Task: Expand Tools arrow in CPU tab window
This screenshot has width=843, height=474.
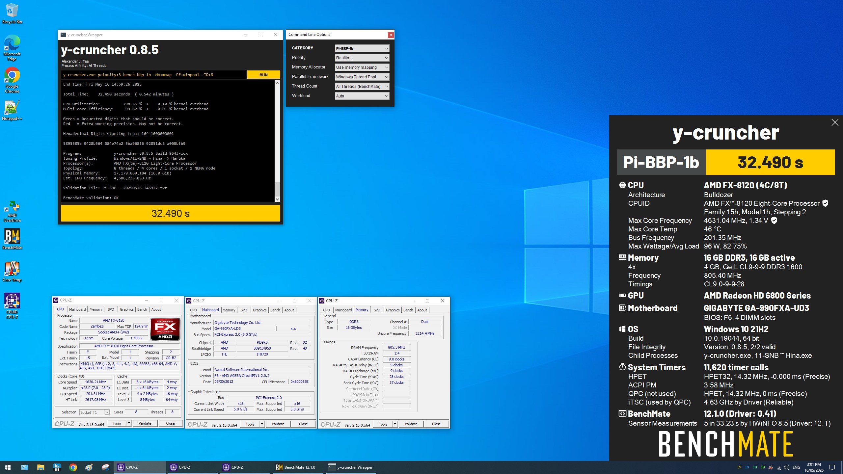Action: (x=129, y=423)
